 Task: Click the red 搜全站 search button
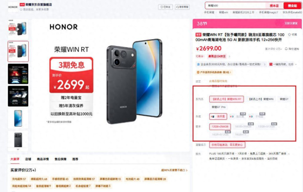coord(292,6)
